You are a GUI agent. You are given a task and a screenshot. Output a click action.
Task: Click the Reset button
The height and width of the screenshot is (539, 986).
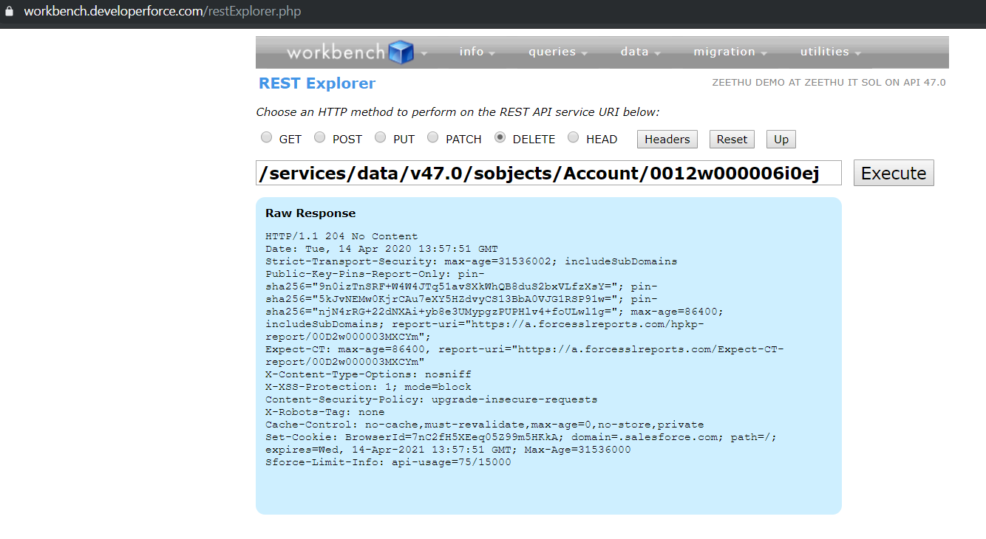point(732,139)
